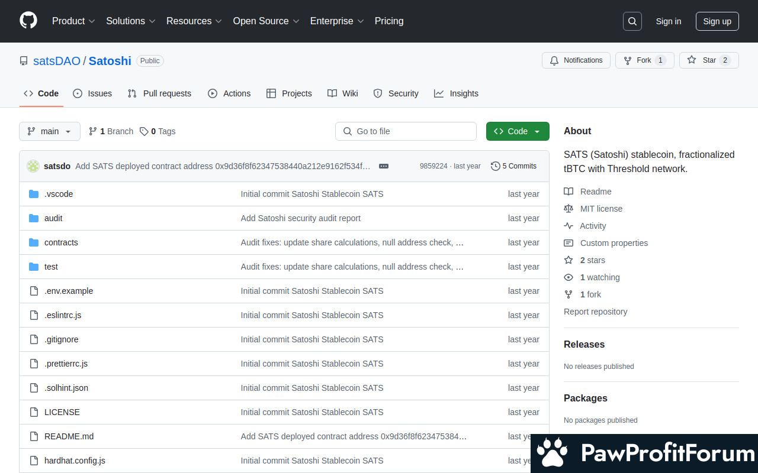Open the Product menu dropdown
This screenshot has height=473, width=758.
click(x=73, y=21)
